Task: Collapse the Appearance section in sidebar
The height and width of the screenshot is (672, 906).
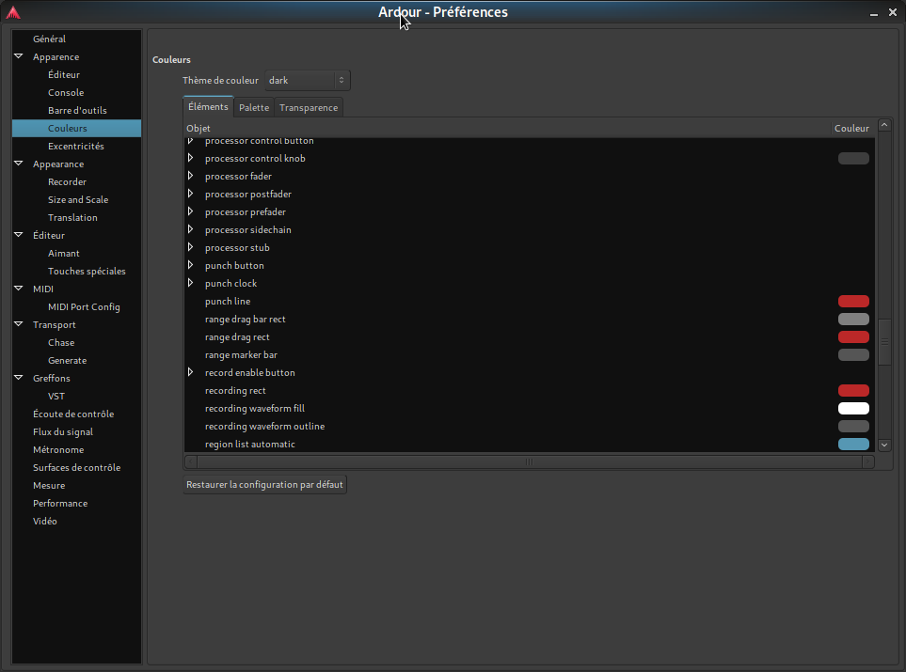Action: [19, 164]
